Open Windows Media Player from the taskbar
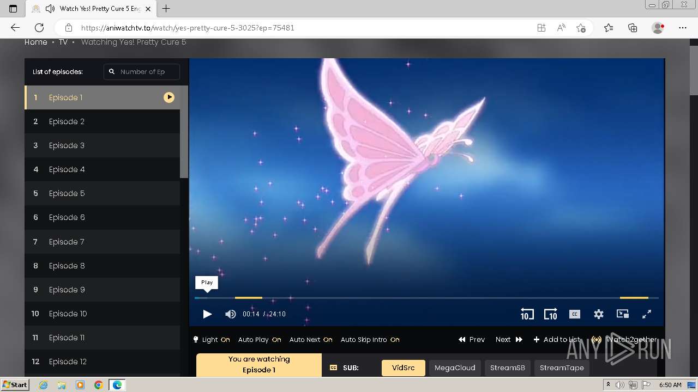The image size is (698, 392). point(80,385)
